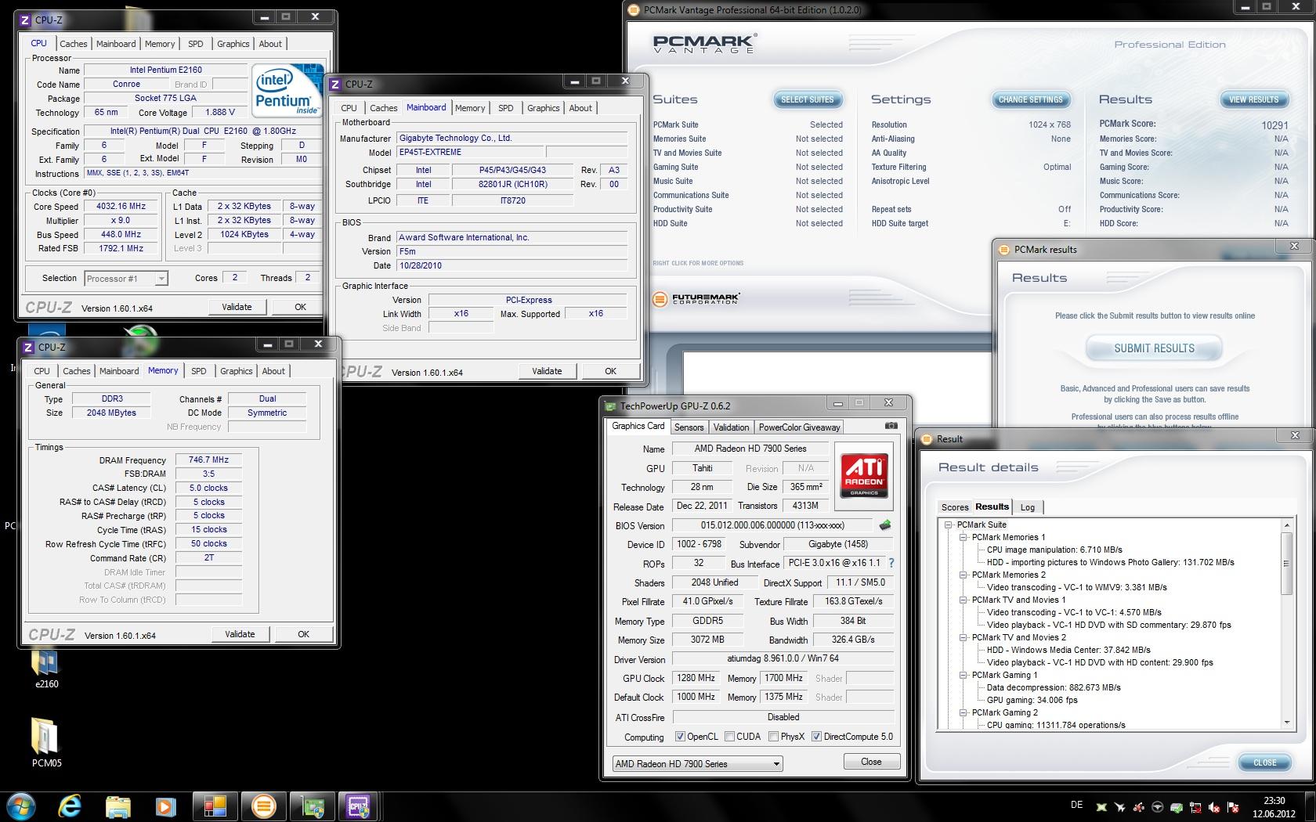Click the Intel Pentium inside logo

tap(287, 90)
